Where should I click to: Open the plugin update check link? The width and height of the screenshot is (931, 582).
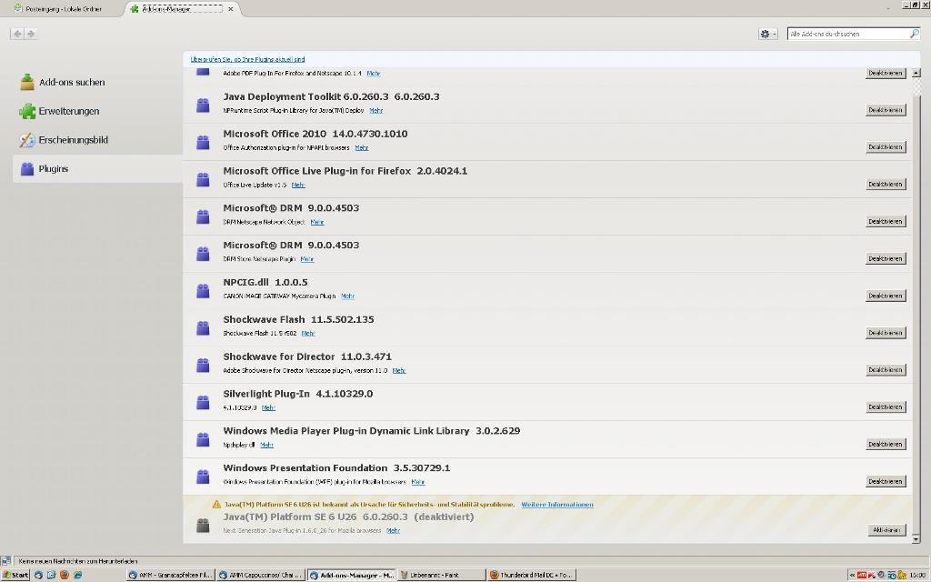(x=247, y=59)
